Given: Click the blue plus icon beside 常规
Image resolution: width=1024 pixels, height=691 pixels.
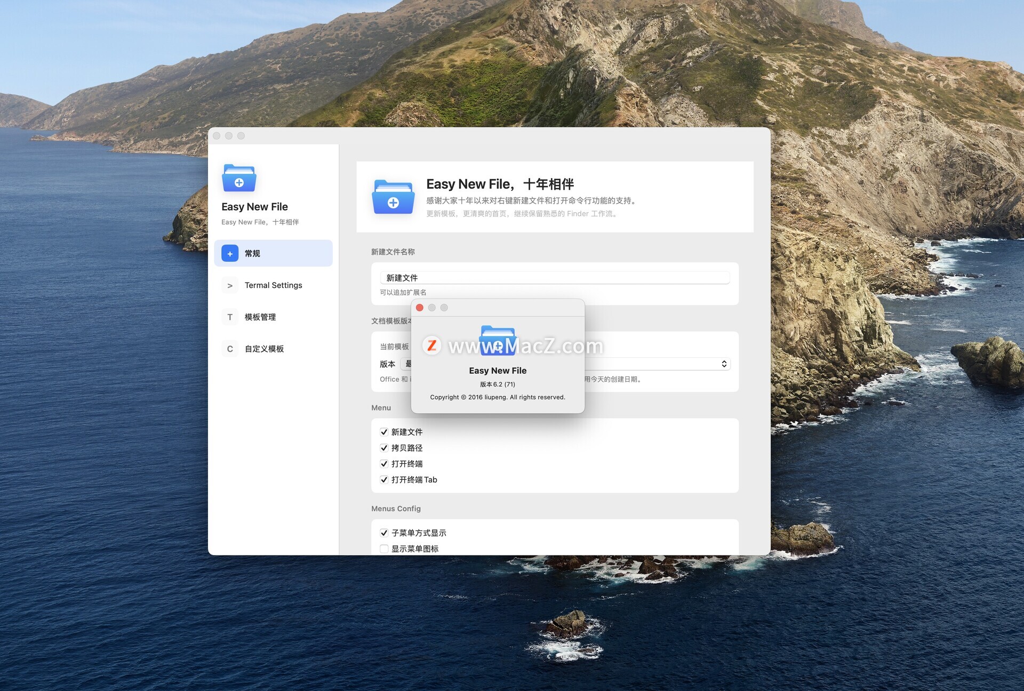Looking at the screenshot, I should pos(230,253).
